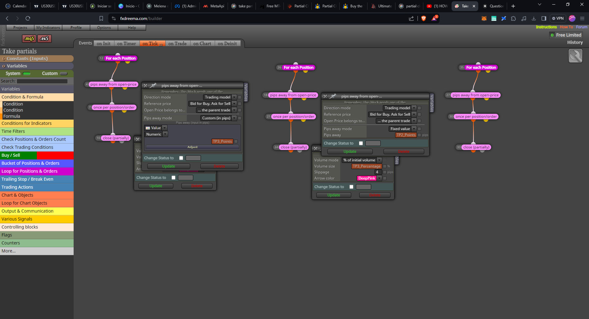
Task: Check Change Status box in TP2_Points dialog
Action: click(x=361, y=143)
